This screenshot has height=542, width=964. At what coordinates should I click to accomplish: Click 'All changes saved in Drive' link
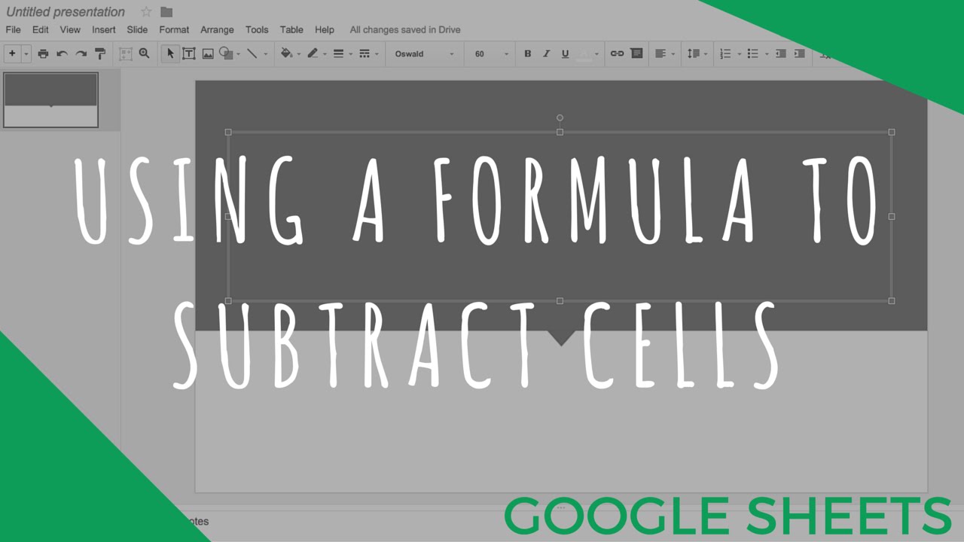click(x=405, y=29)
